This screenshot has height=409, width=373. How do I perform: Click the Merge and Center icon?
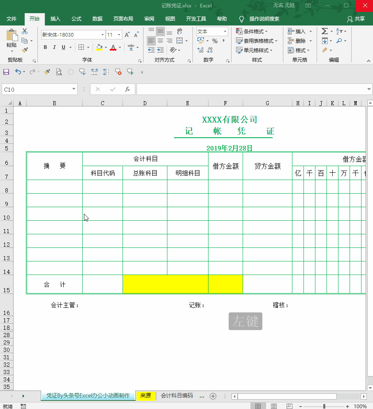coord(178,41)
